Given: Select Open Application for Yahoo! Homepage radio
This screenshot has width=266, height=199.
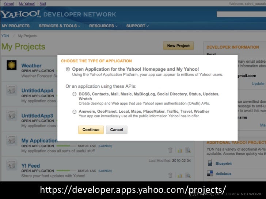Looking at the screenshot, I should click(68, 69).
